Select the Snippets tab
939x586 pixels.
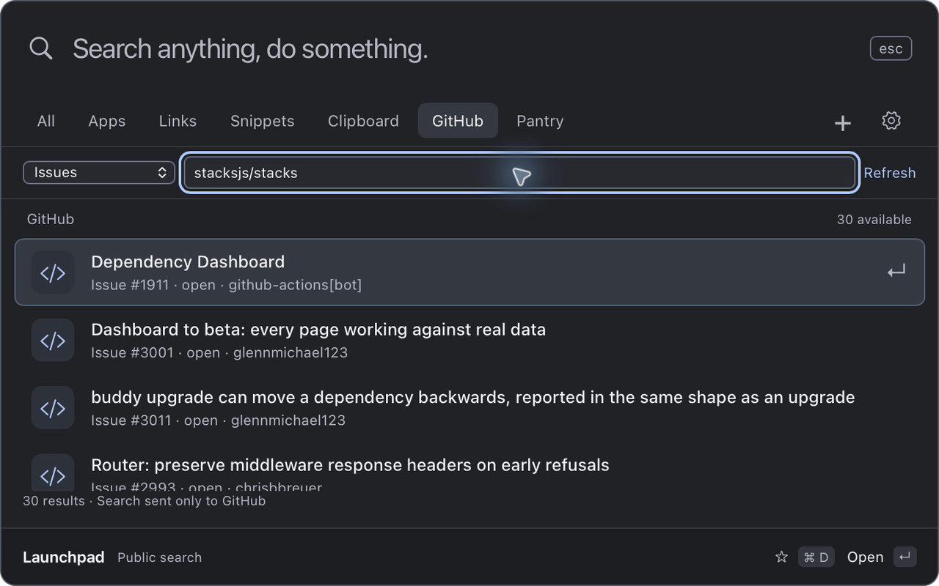click(262, 121)
